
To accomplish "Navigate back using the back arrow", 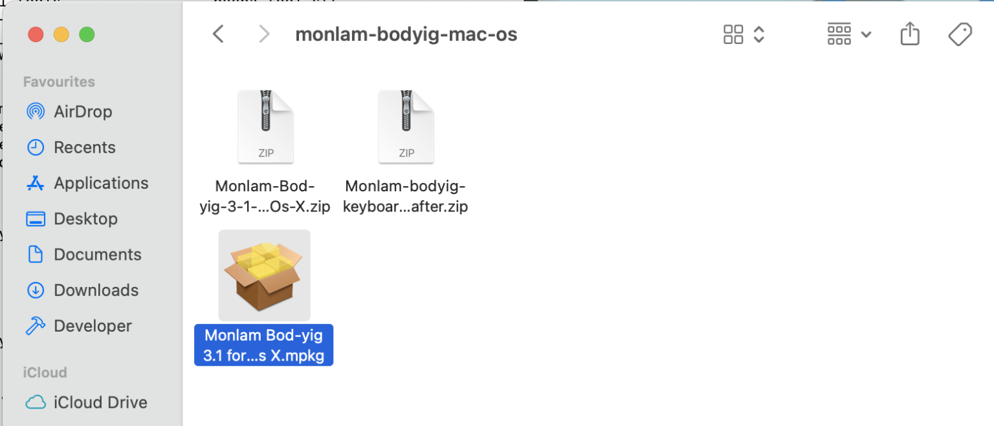I will (x=218, y=34).
